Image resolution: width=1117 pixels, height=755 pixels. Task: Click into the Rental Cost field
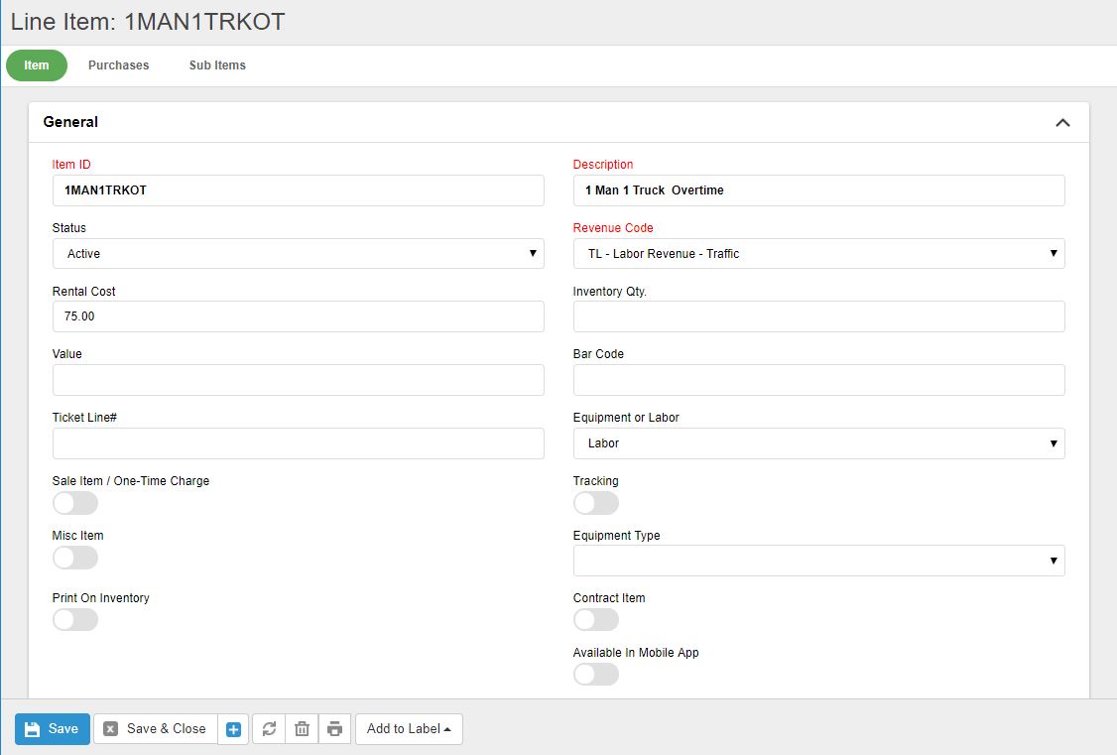click(x=298, y=316)
